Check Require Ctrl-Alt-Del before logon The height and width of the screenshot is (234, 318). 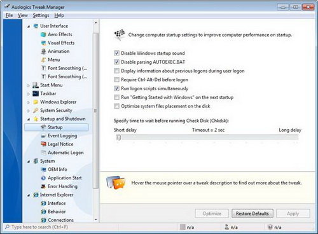pyautogui.click(x=116, y=79)
